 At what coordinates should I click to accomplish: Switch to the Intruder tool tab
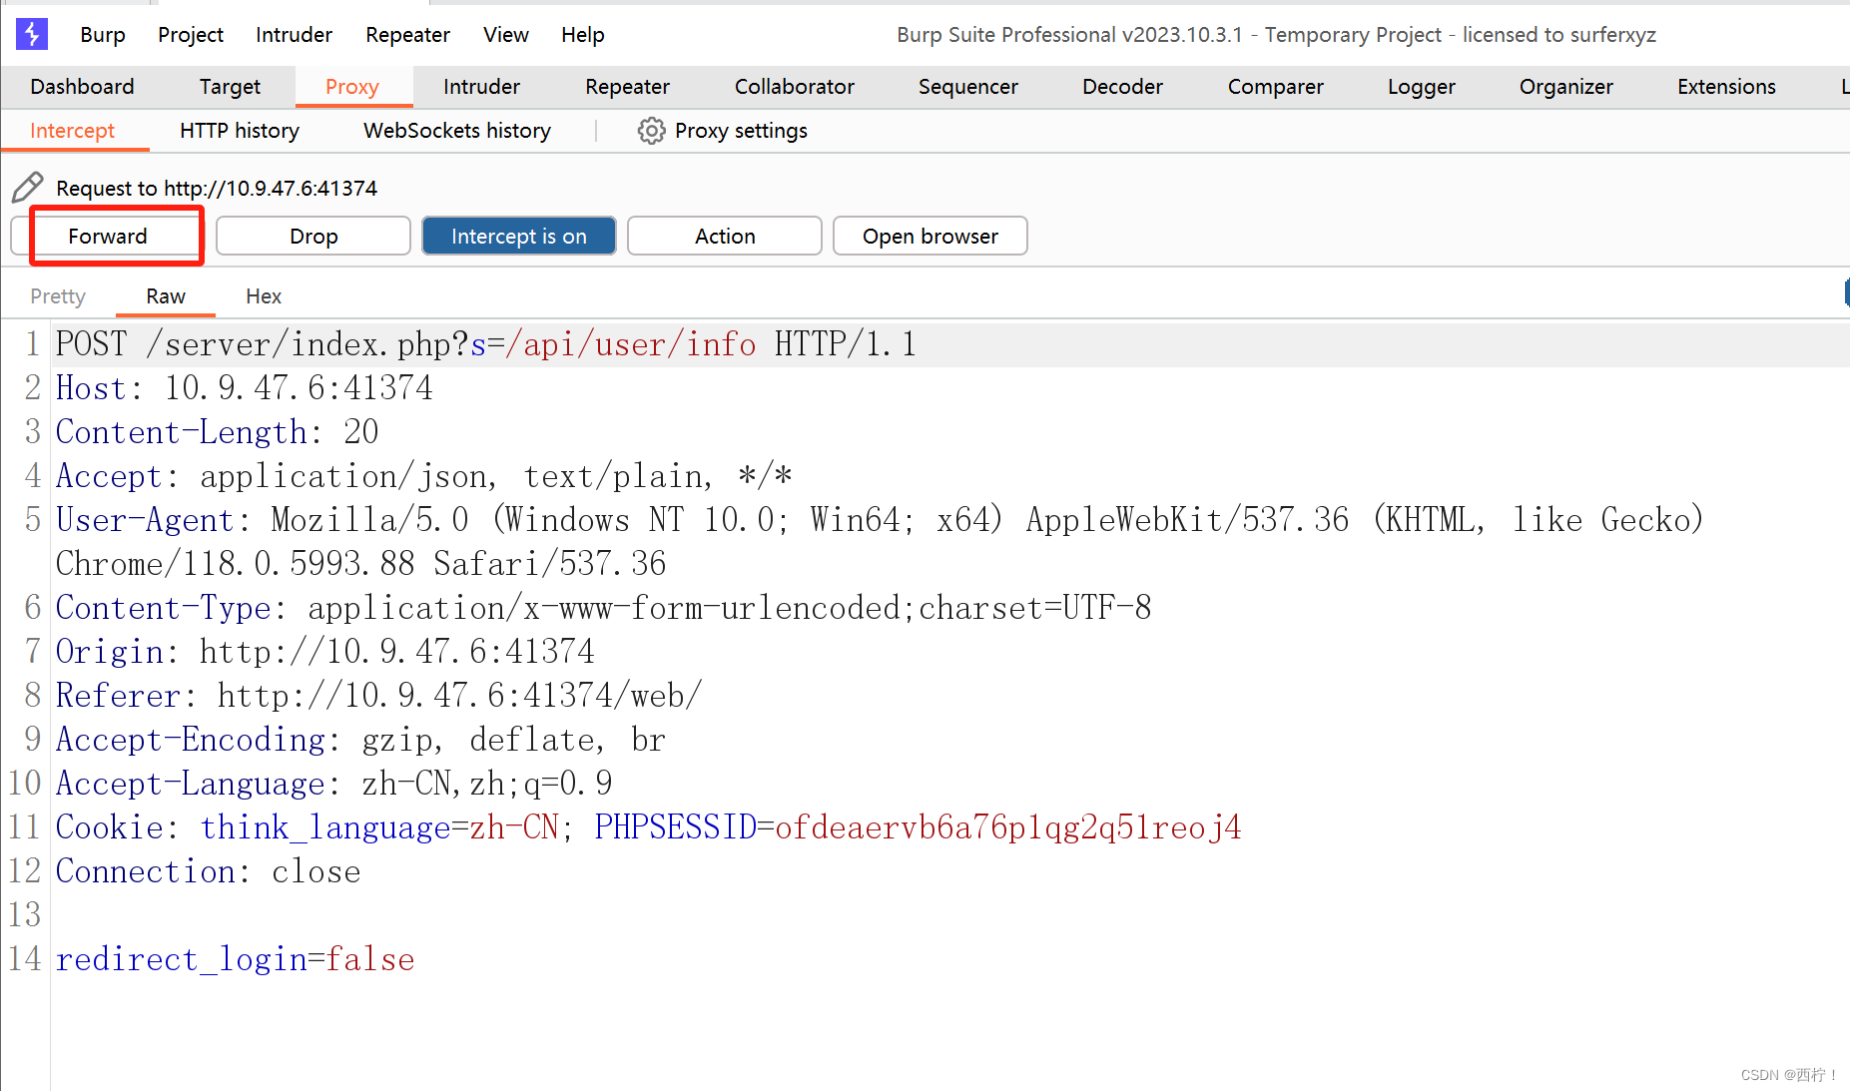pyautogui.click(x=481, y=87)
